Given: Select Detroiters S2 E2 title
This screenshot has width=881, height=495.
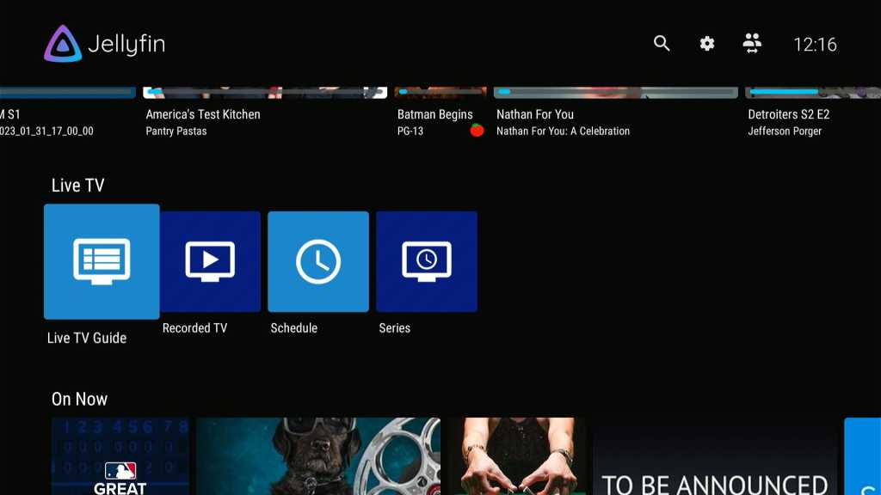Looking at the screenshot, I should pyautogui.click(x=788, y=114).
